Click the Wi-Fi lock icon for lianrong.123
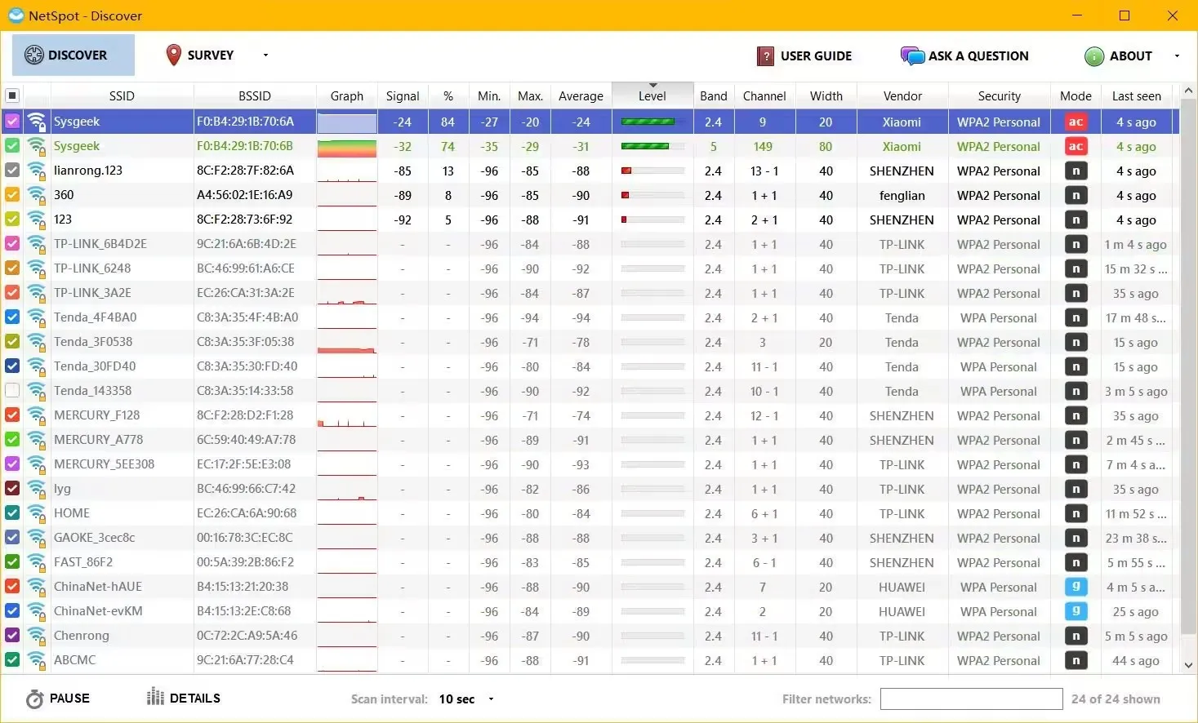 36,171
